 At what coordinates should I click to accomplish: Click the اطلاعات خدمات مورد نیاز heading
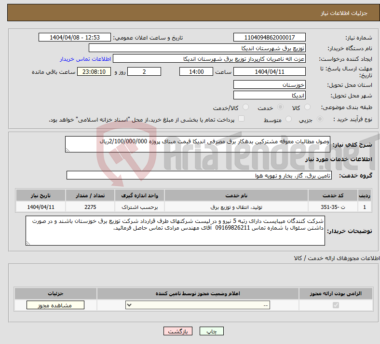[x=339, y=159]
